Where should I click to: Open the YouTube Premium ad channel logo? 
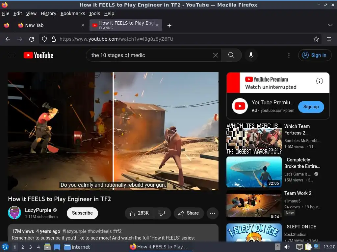coord(240,106)
